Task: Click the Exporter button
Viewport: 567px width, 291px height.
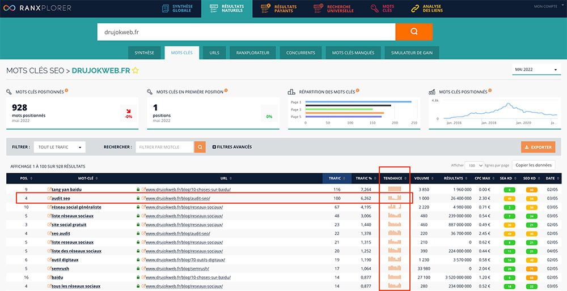Action: [538, 147]
